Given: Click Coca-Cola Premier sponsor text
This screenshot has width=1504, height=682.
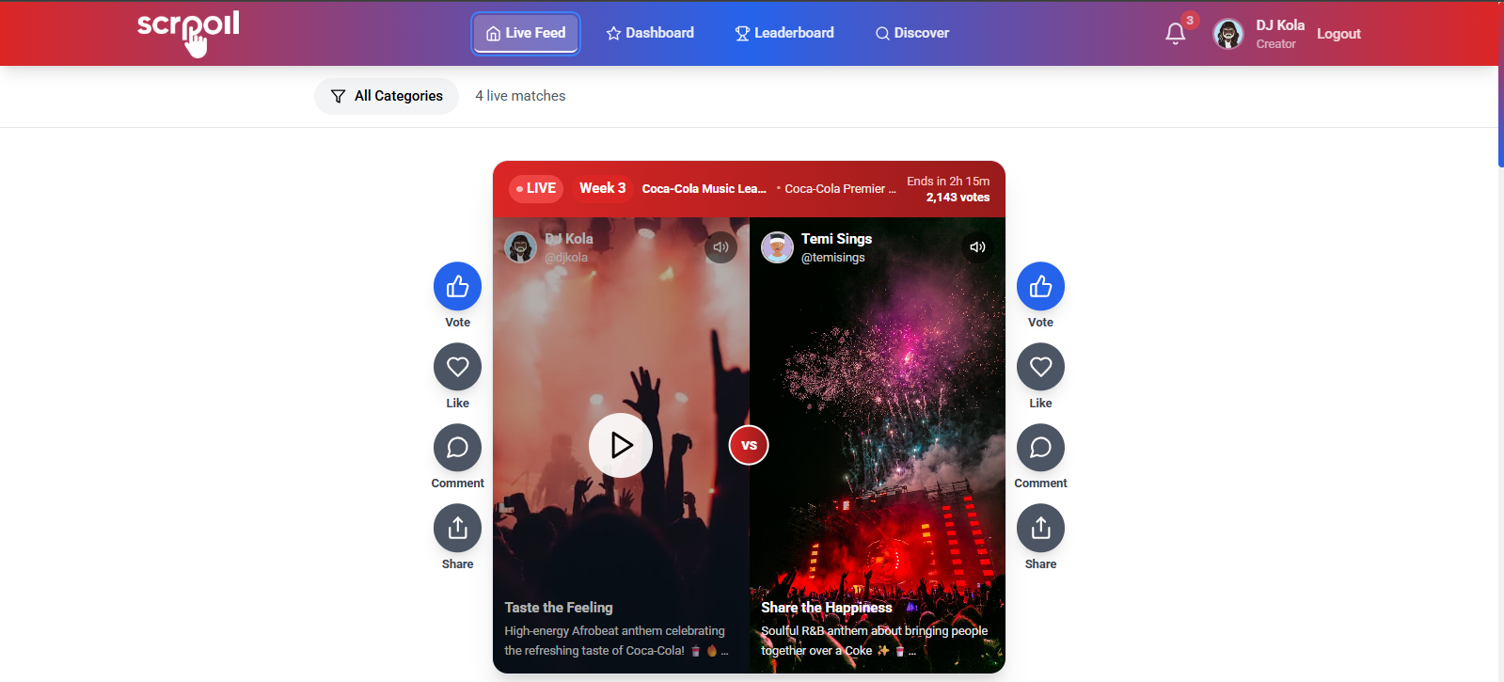Looking at the screenshot, I should coord(840,189).
